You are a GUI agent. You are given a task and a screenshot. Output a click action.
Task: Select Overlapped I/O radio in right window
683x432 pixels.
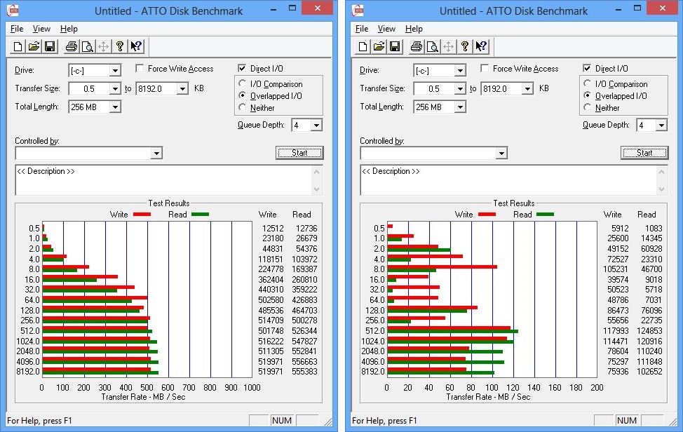588,95
